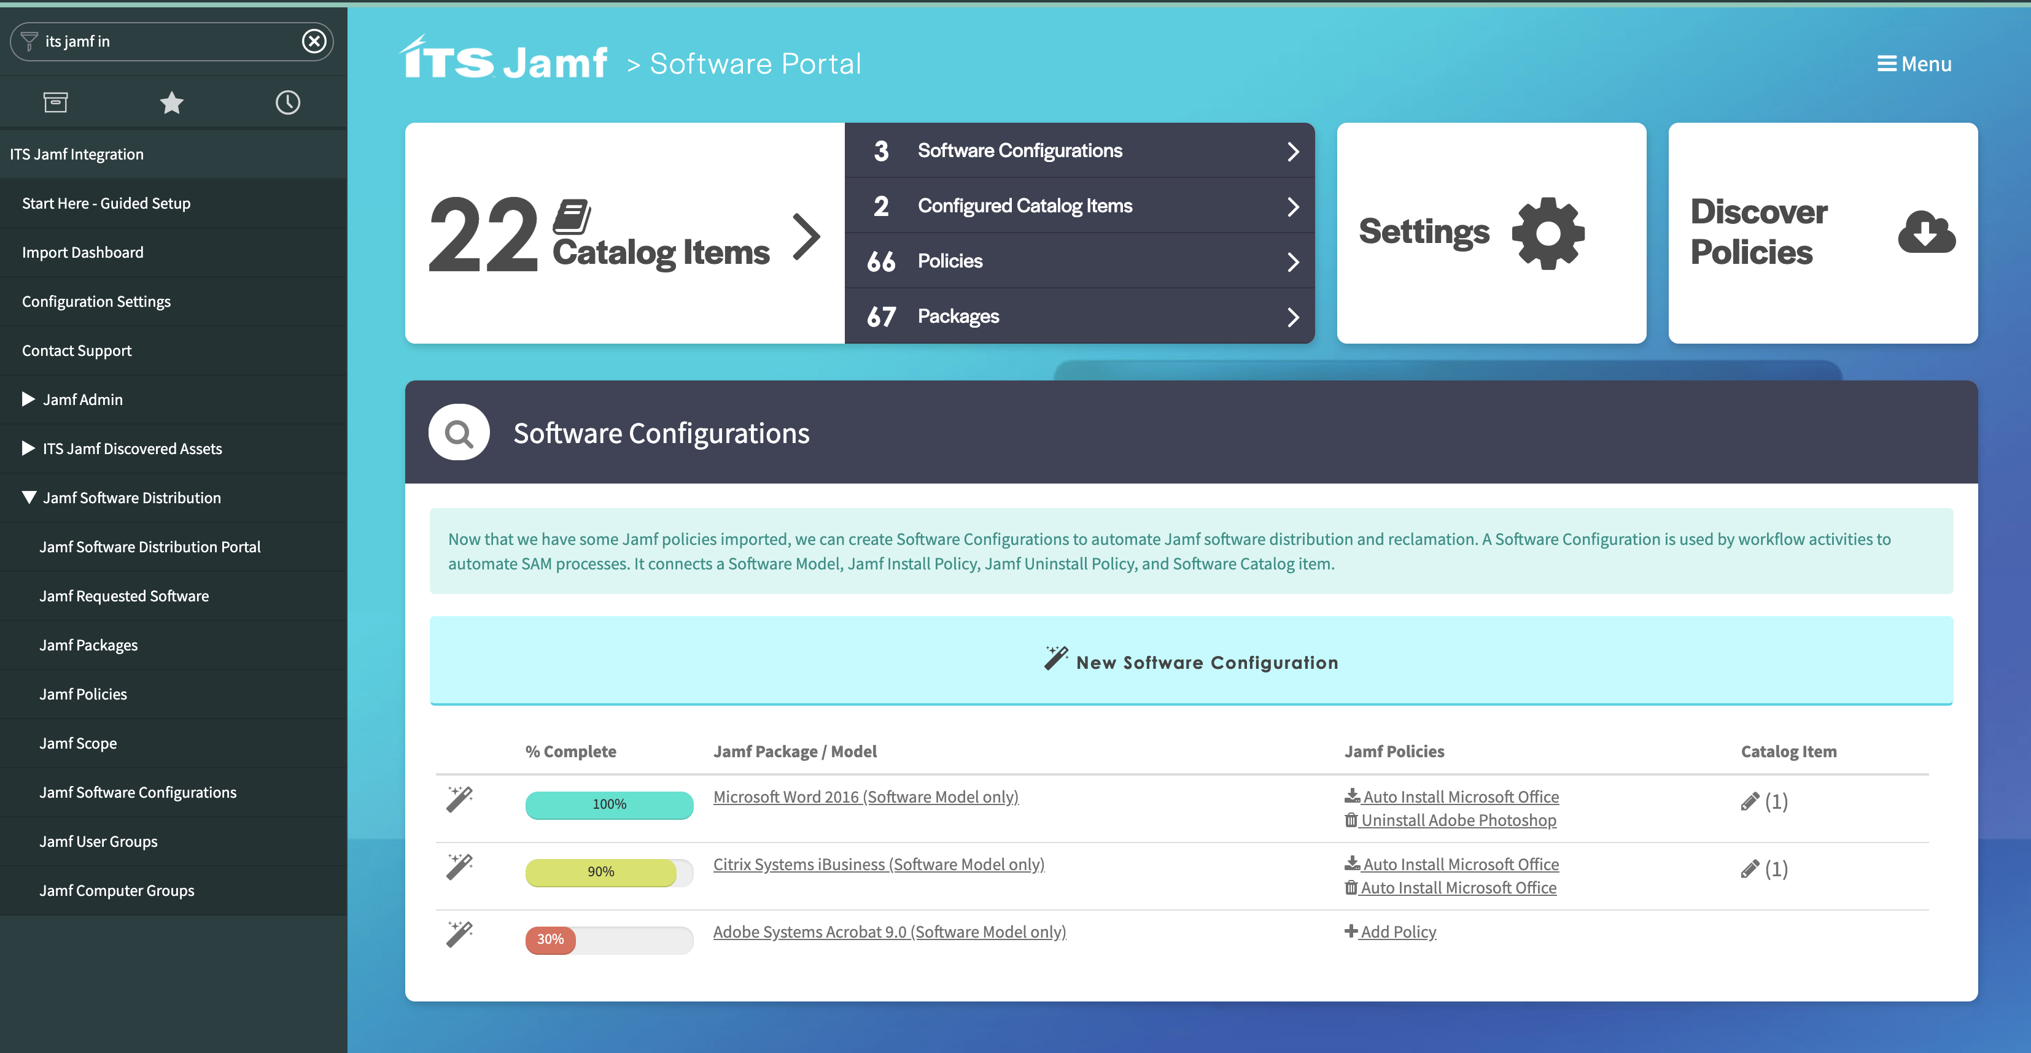Viewport: 2031px width, 1053px height.
Task: Click the New Software Configuration button
Action: [1190, 661]
